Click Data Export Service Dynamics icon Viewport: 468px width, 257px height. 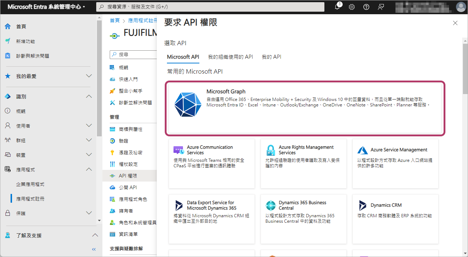[x=179, y=205]
